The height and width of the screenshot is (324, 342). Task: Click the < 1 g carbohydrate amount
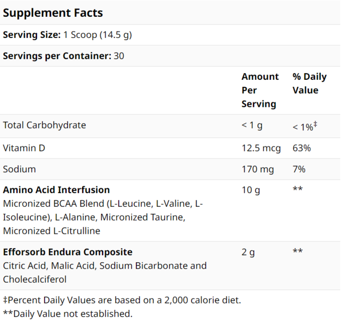tap(252, 125)
